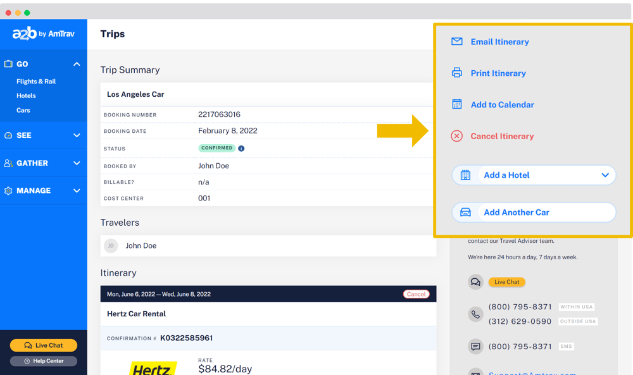Click John Doe's avatar under Travelers
This screenshot has width=633, height=375.
coord(111,245)
